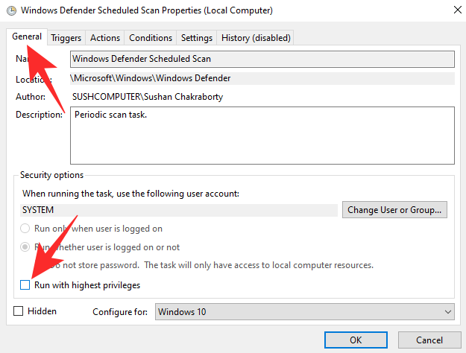
Task: Open the Triggers tab
Action: pos(66,38)
